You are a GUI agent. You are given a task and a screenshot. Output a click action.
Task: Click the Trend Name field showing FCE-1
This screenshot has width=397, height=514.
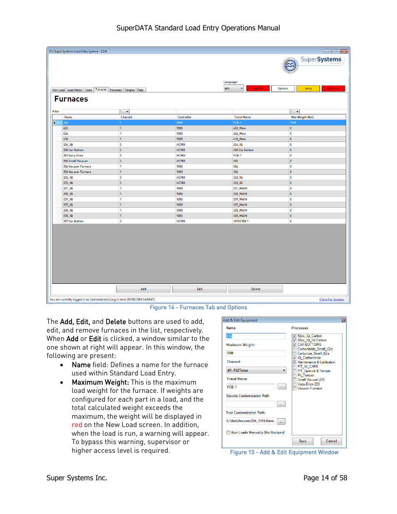(x=250, y=387)
